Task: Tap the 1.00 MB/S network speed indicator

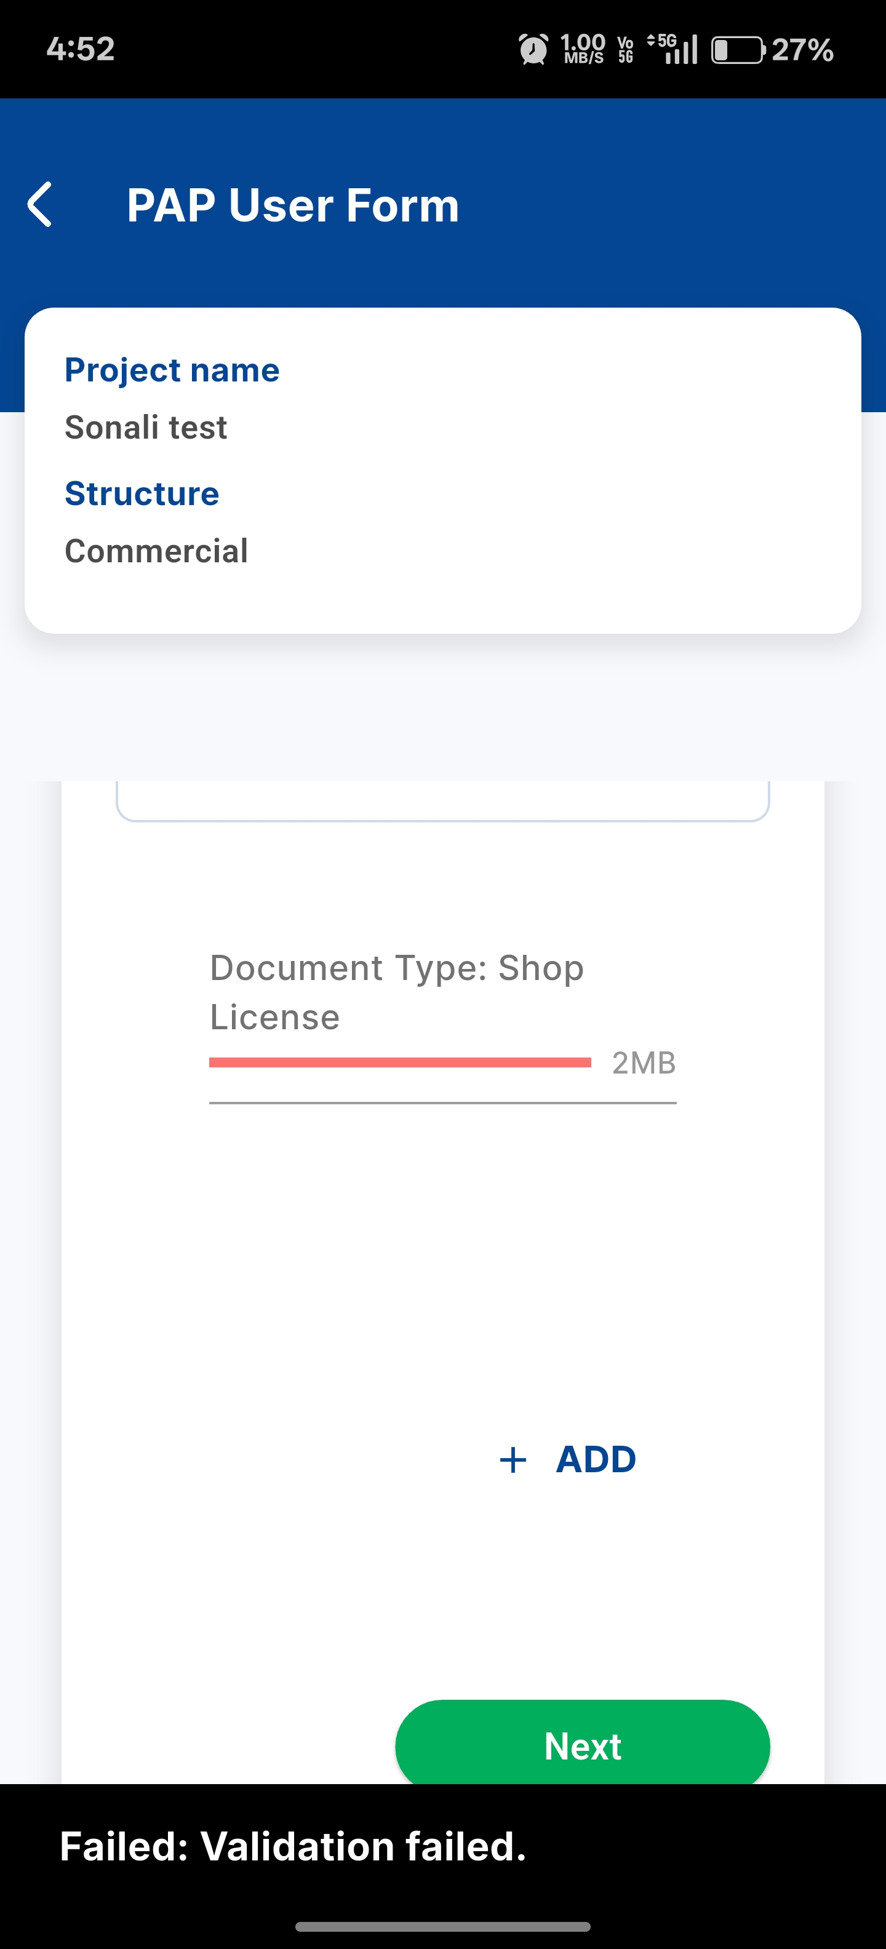Action: click(583, 50)
